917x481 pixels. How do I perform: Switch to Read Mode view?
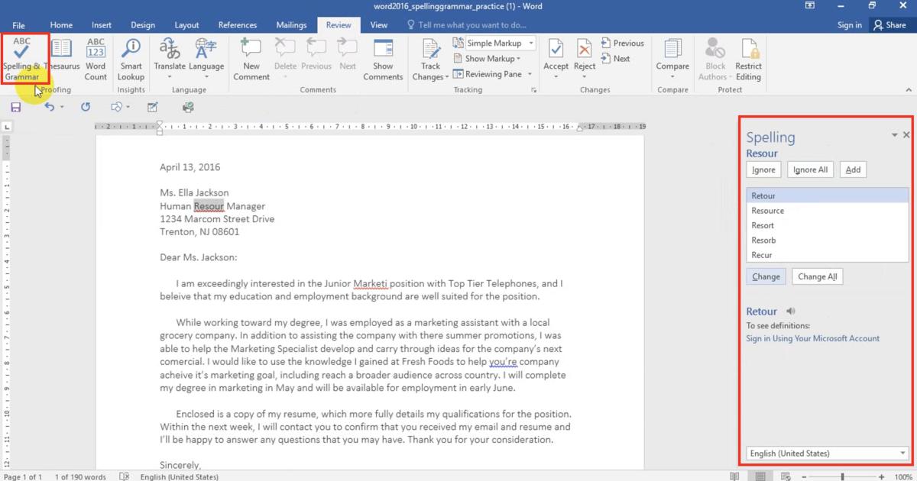pyautogui.click(x=734, y=476)
